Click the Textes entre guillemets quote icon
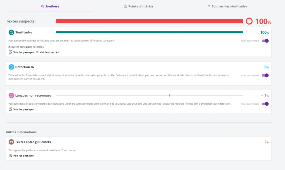Image resolution: width=285 pixels, height=170 pixels. click(11, 142)
